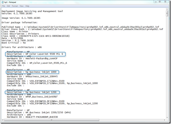Minimize the Notepad window
Image resolution: width=171 pixels, height=124 pixels.
pyautogui.click(x=156, y=2)
